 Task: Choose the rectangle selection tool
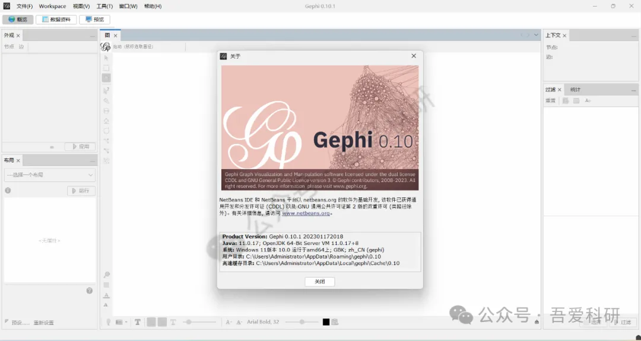106,68
